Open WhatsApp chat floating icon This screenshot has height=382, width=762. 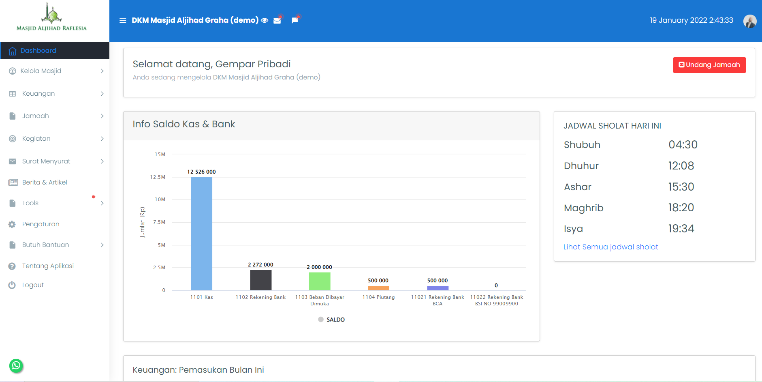pyautogui.click(x=16, y=366)
